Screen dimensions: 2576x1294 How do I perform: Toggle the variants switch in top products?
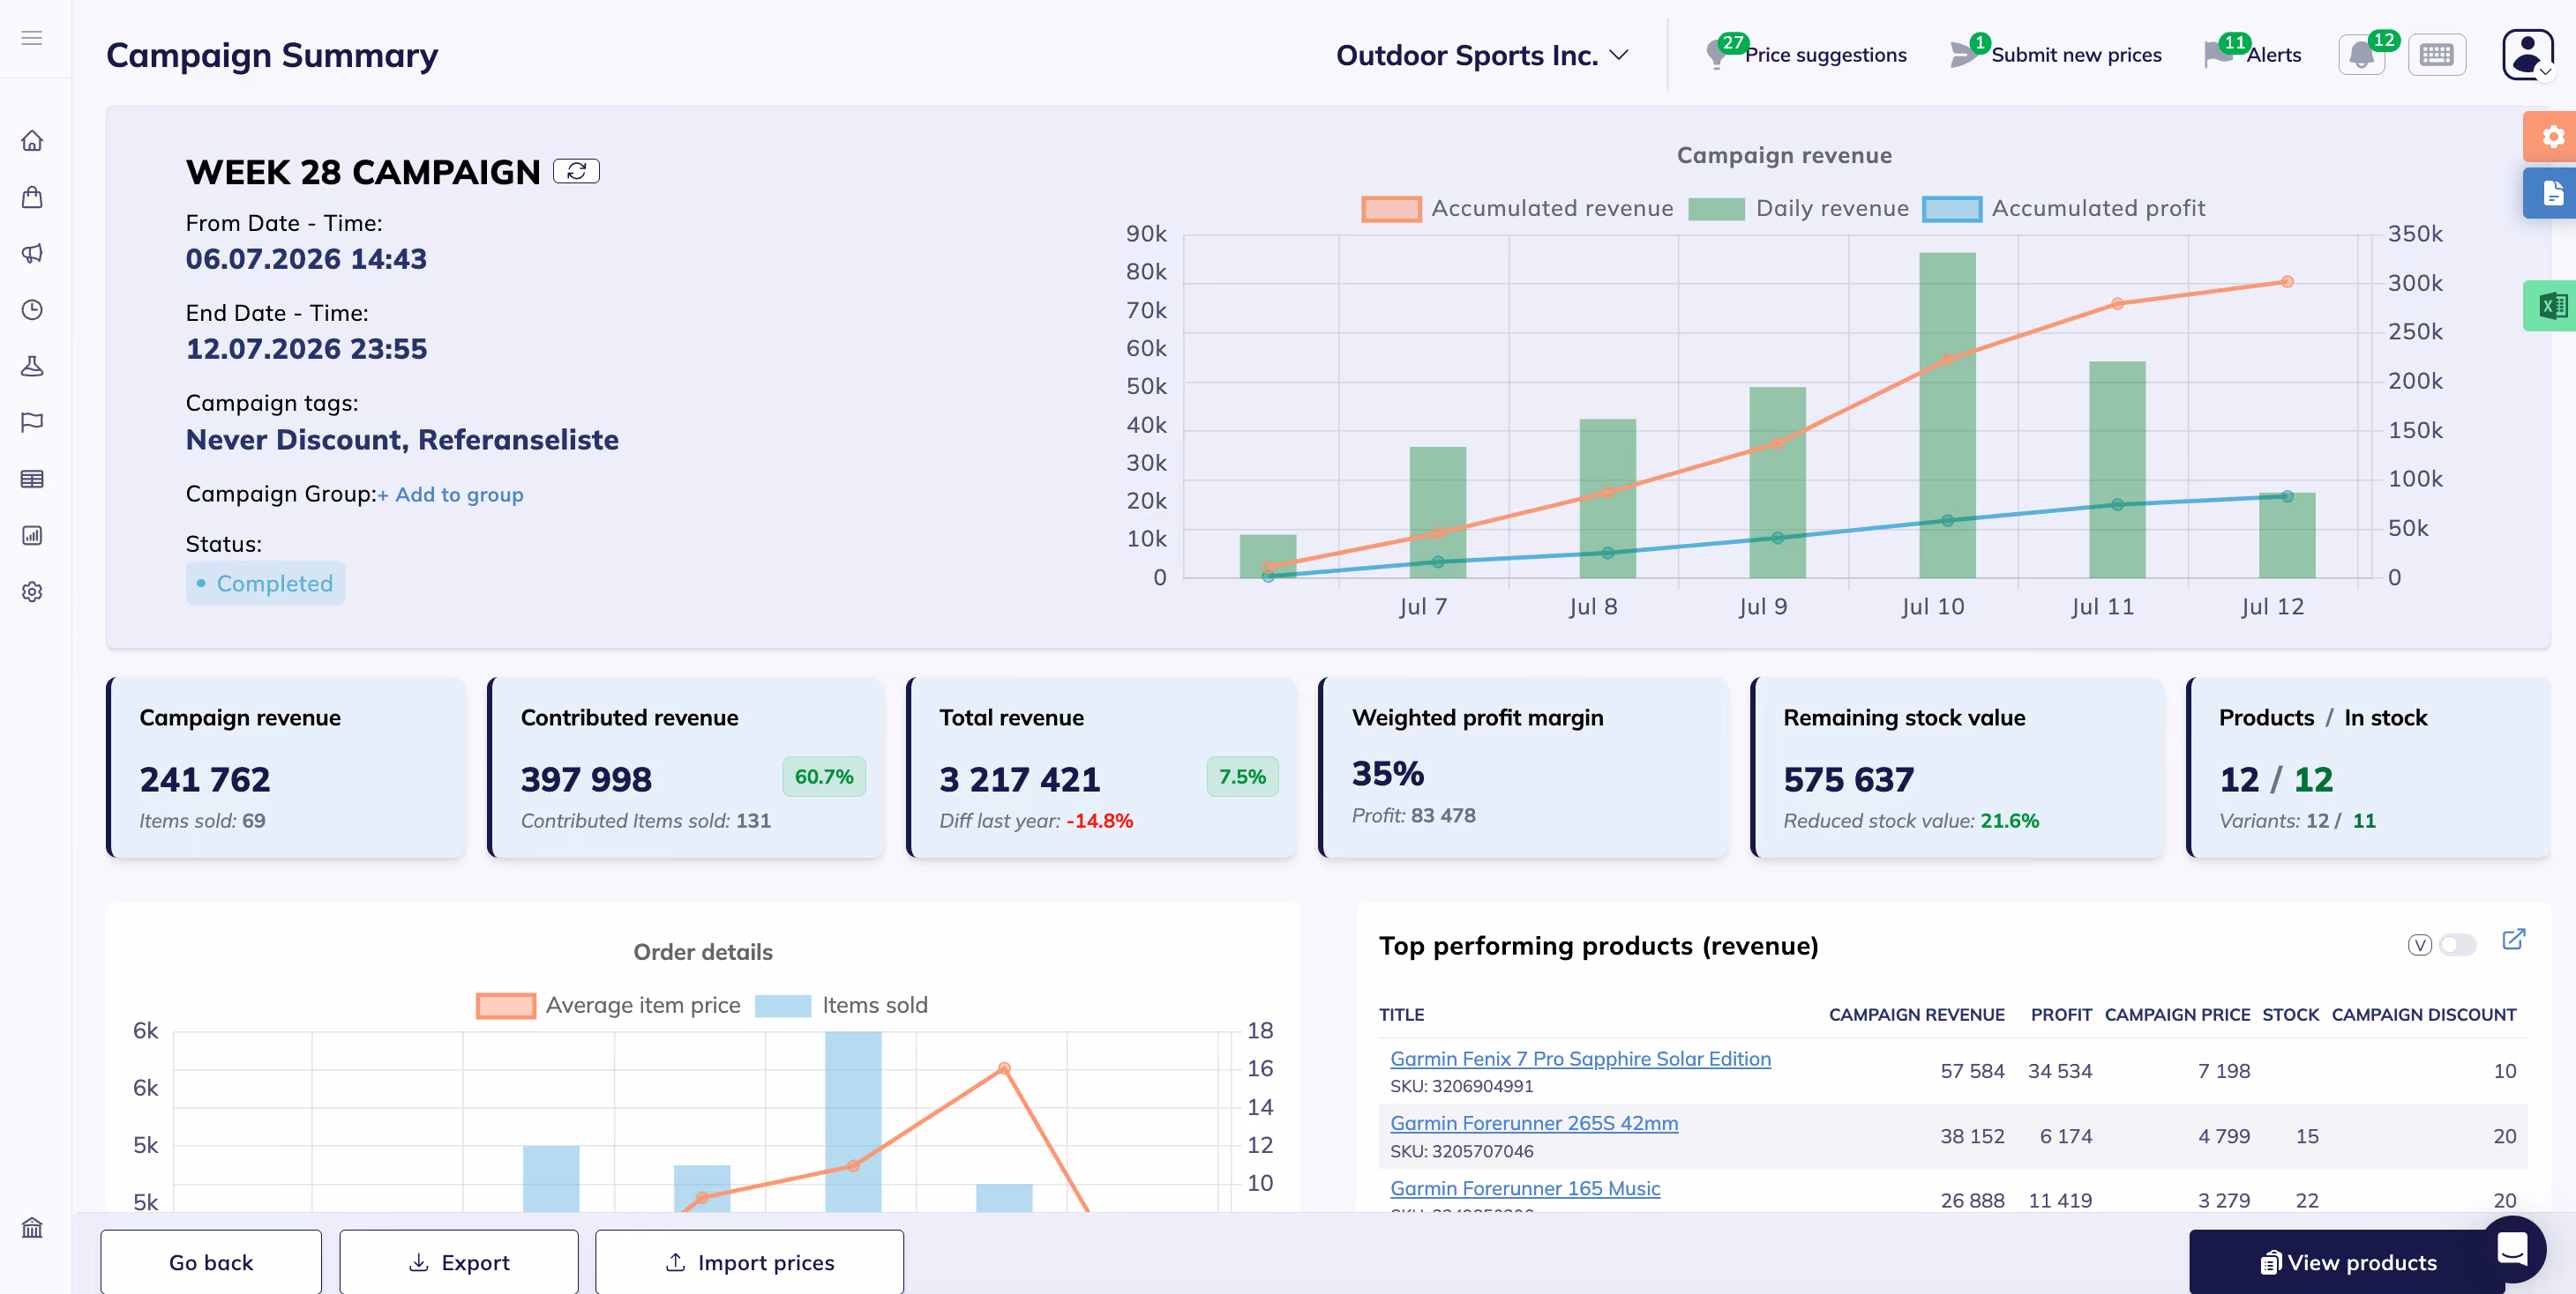(2457, 944)
